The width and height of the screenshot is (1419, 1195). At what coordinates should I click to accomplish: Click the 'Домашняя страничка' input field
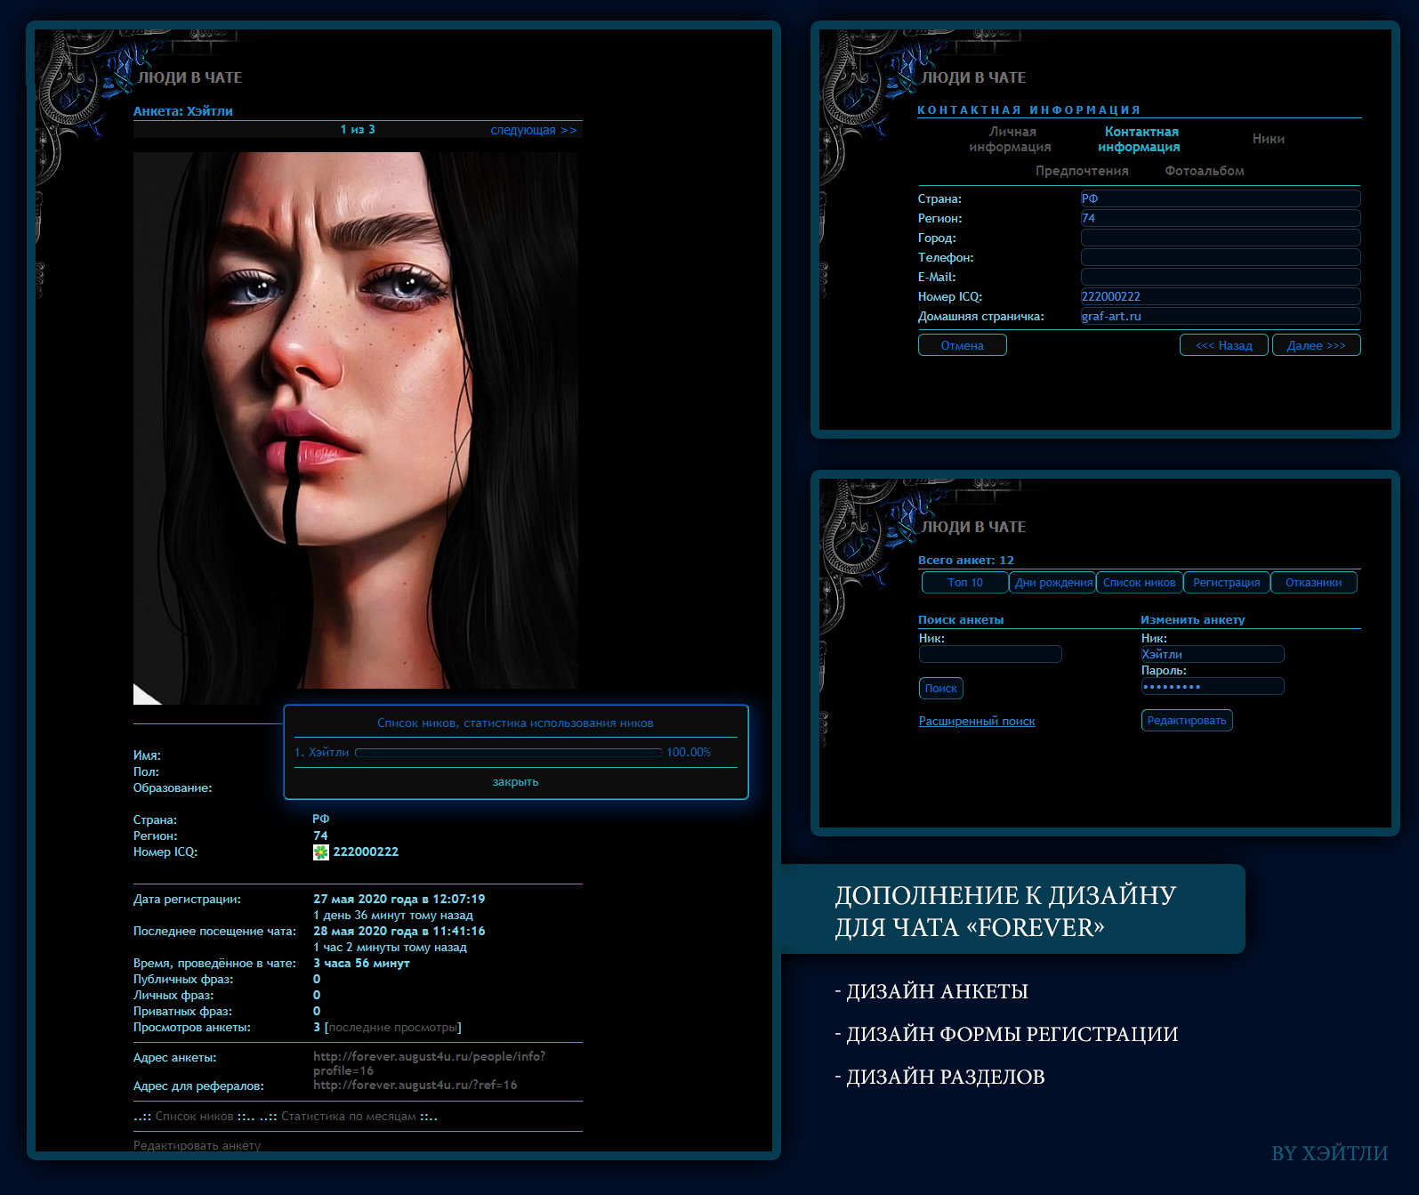(x=1221, y=316)
